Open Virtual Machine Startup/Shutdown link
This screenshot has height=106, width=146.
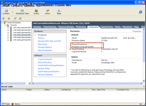pos(51,65)
